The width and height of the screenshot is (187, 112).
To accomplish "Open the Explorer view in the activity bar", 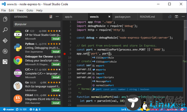I will point(5,19).
